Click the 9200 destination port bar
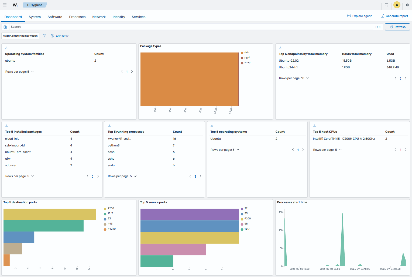This screenshot has height=277, width=412. click(x=50, y=214)
